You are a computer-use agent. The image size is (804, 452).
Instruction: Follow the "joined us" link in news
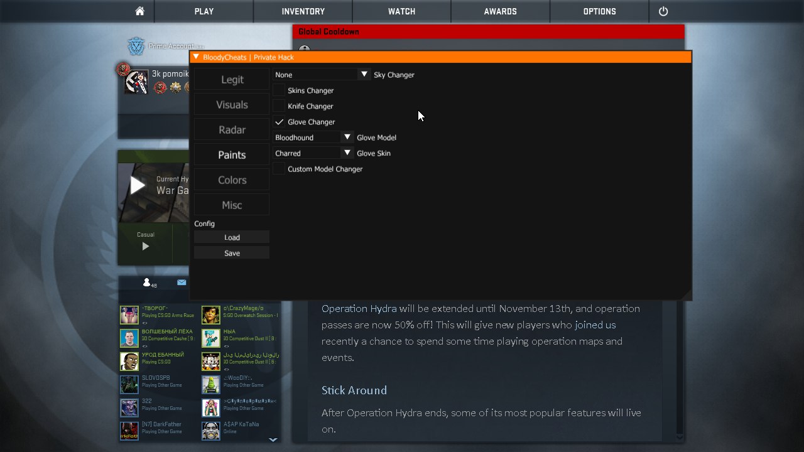595,325
